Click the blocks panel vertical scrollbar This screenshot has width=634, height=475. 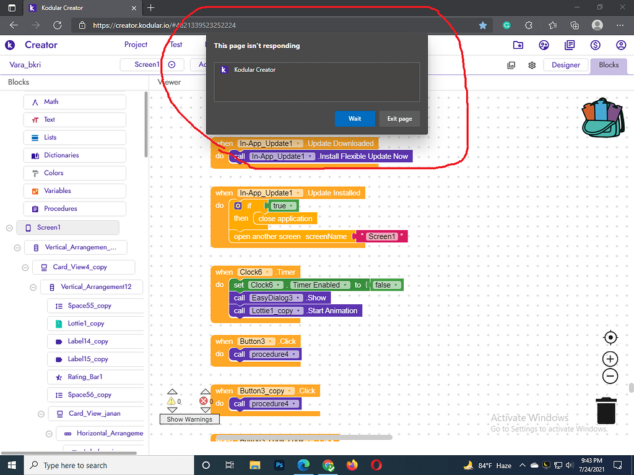(146, 124)
